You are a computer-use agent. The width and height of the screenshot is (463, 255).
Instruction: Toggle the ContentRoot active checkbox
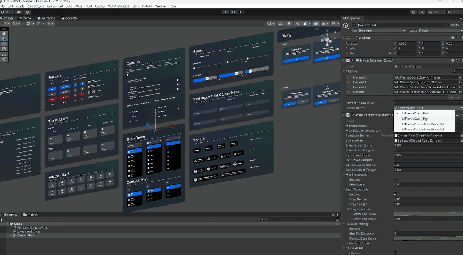click(354, 25)
